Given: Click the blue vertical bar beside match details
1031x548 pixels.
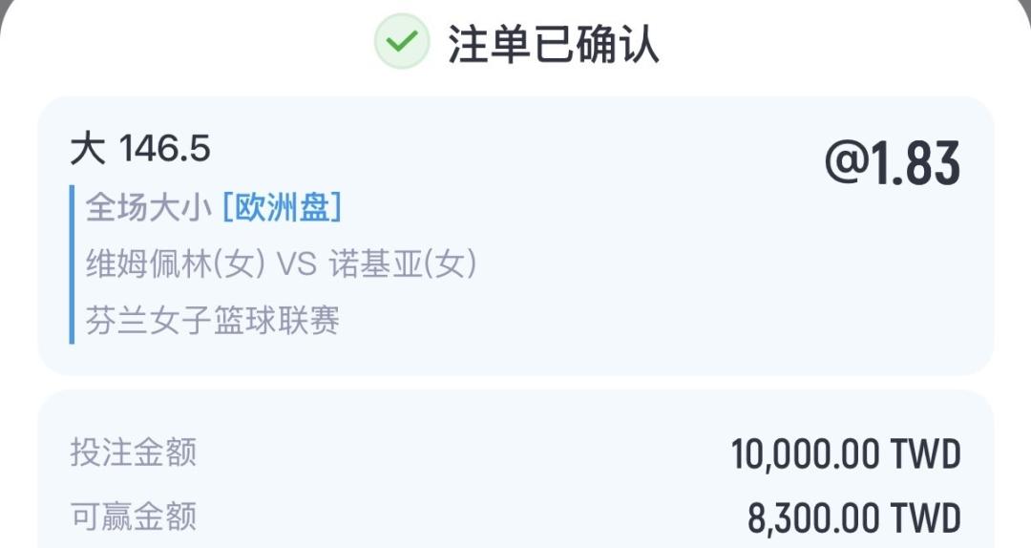Looking at the screenshot, I should pos(72,263).
